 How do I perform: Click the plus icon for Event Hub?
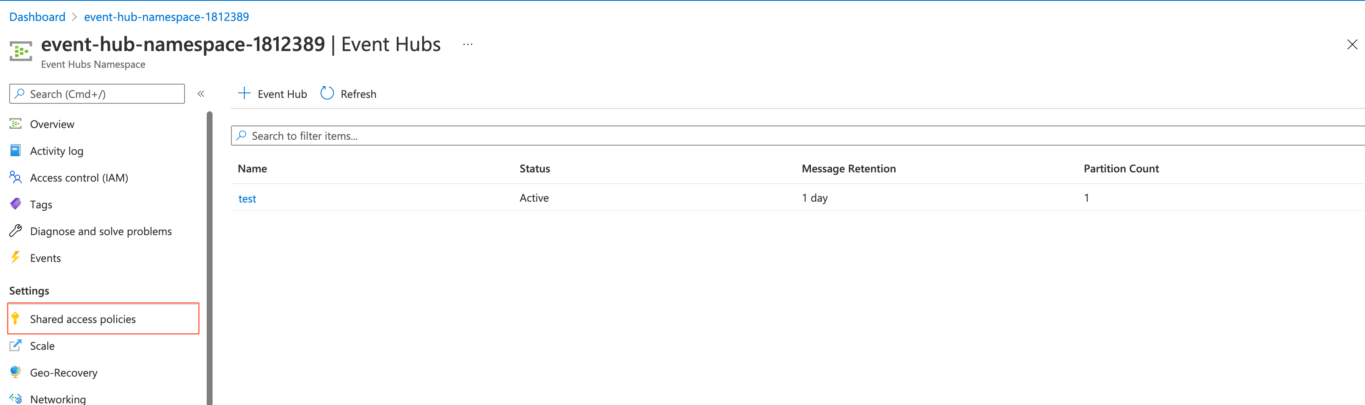tap(244, 93)
